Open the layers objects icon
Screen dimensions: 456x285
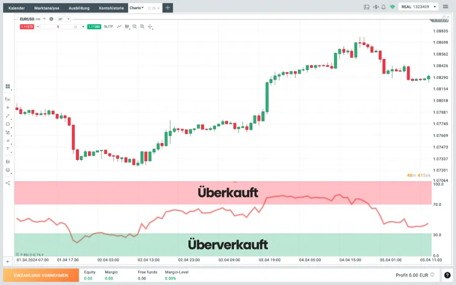(8, 170)
